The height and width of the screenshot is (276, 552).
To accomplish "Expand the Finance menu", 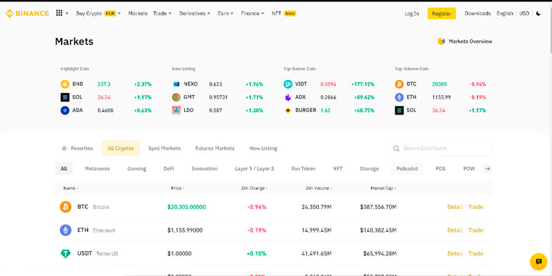I will 253,13.
